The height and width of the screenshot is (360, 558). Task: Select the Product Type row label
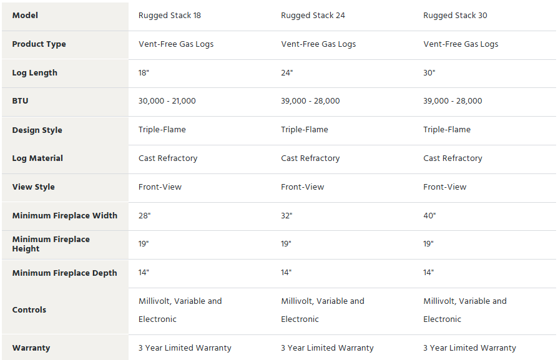39,44
